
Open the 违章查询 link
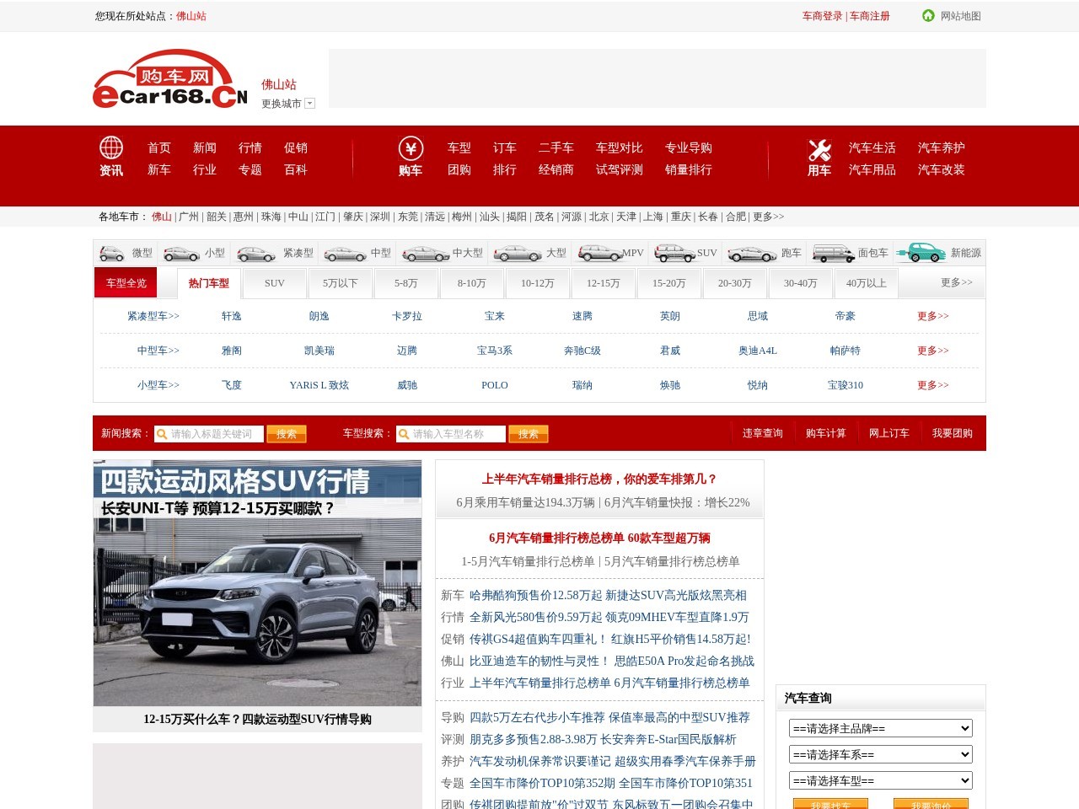(x=763, y=433)
